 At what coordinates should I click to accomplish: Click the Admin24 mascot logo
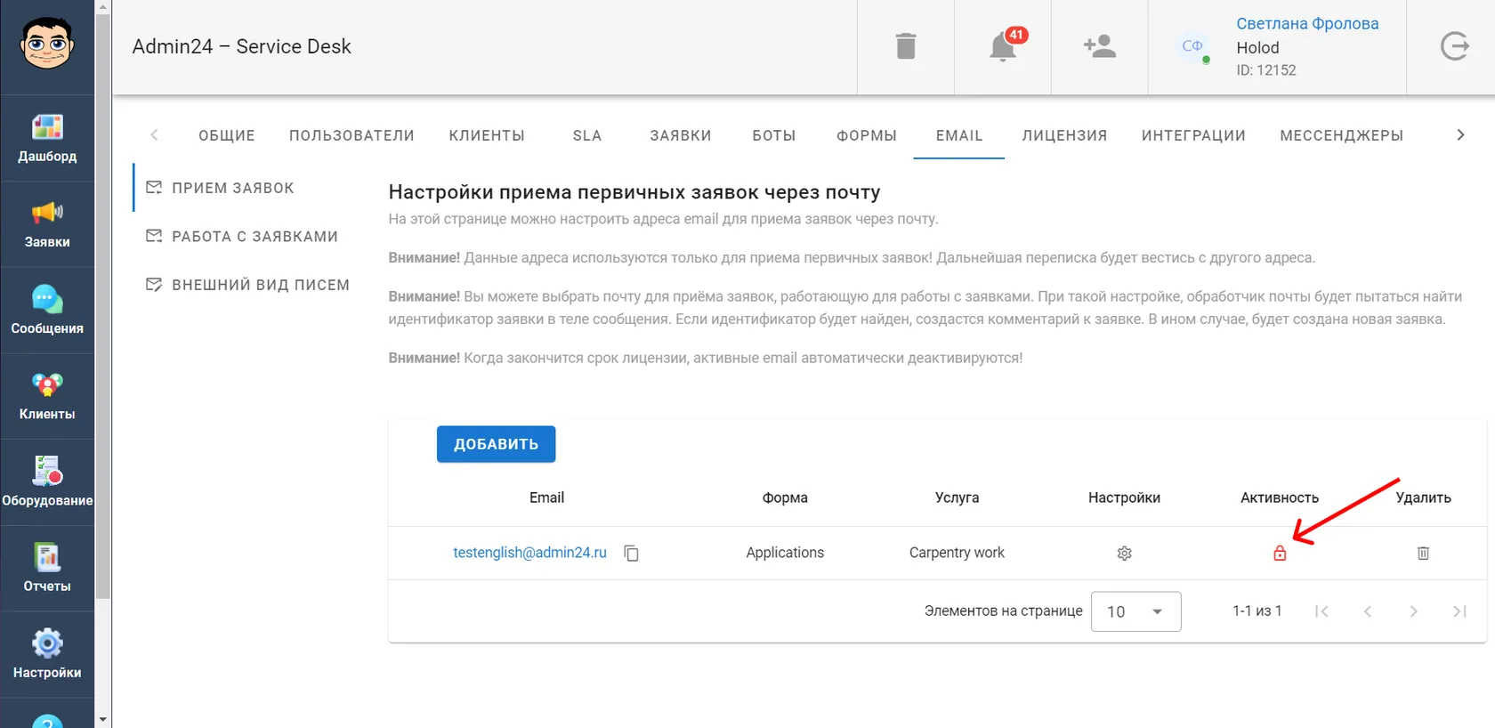[47, 44]
